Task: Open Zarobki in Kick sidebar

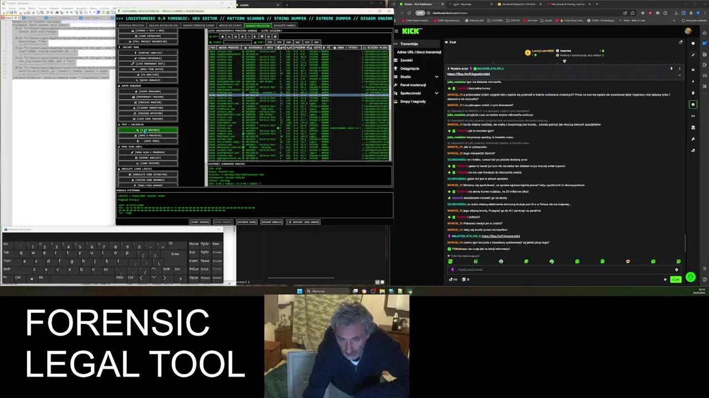Action: click(x=407, y=60)
